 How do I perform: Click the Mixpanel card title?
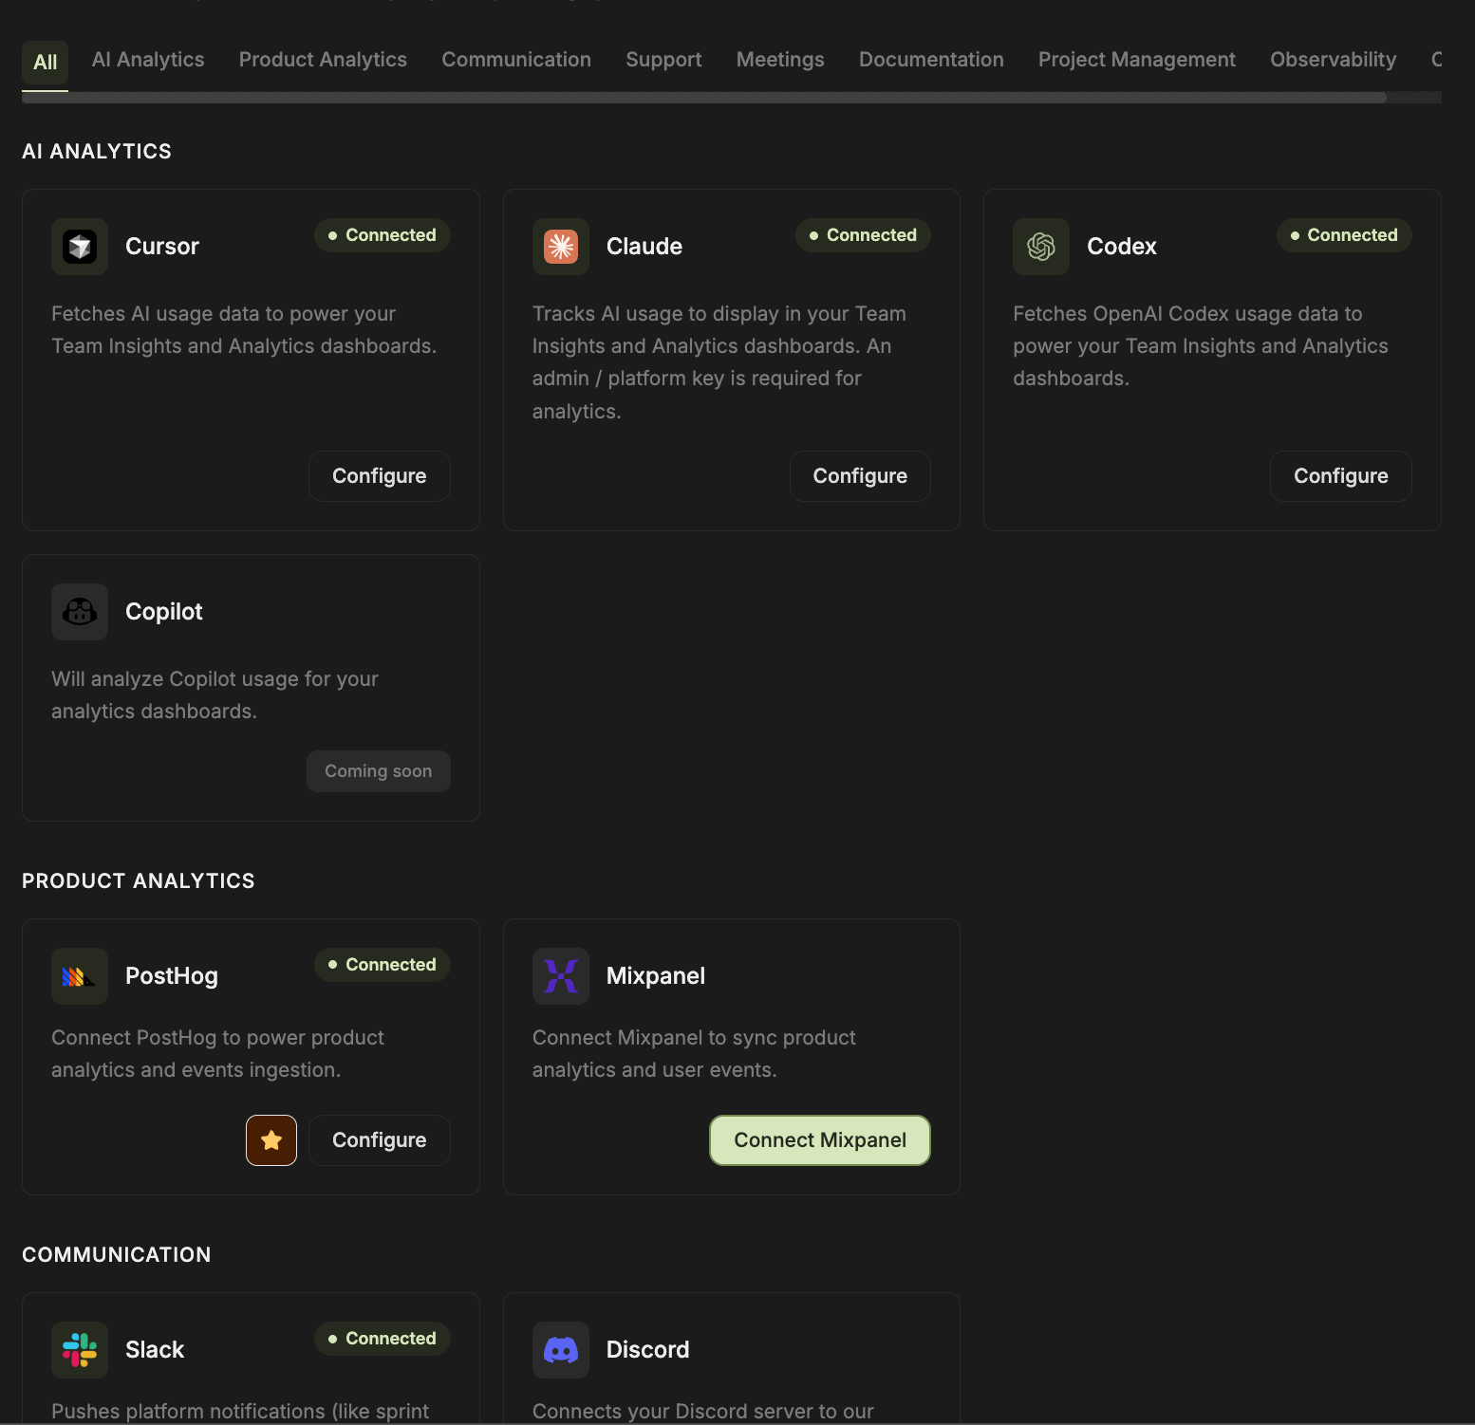coord(656,976)
